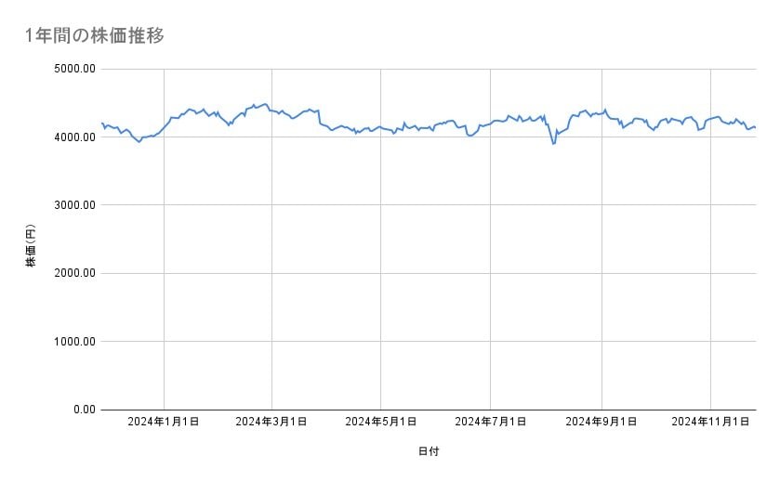
Task: Click the 2024年11月1日 date label
Action: coord(710,423)
